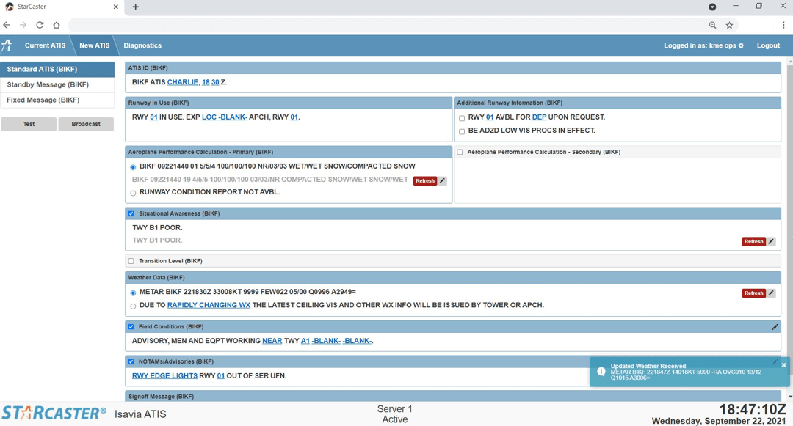793x426 pixels.
Task: Click the scrollbar down arrow at bottom
Action: pos(790,397)
